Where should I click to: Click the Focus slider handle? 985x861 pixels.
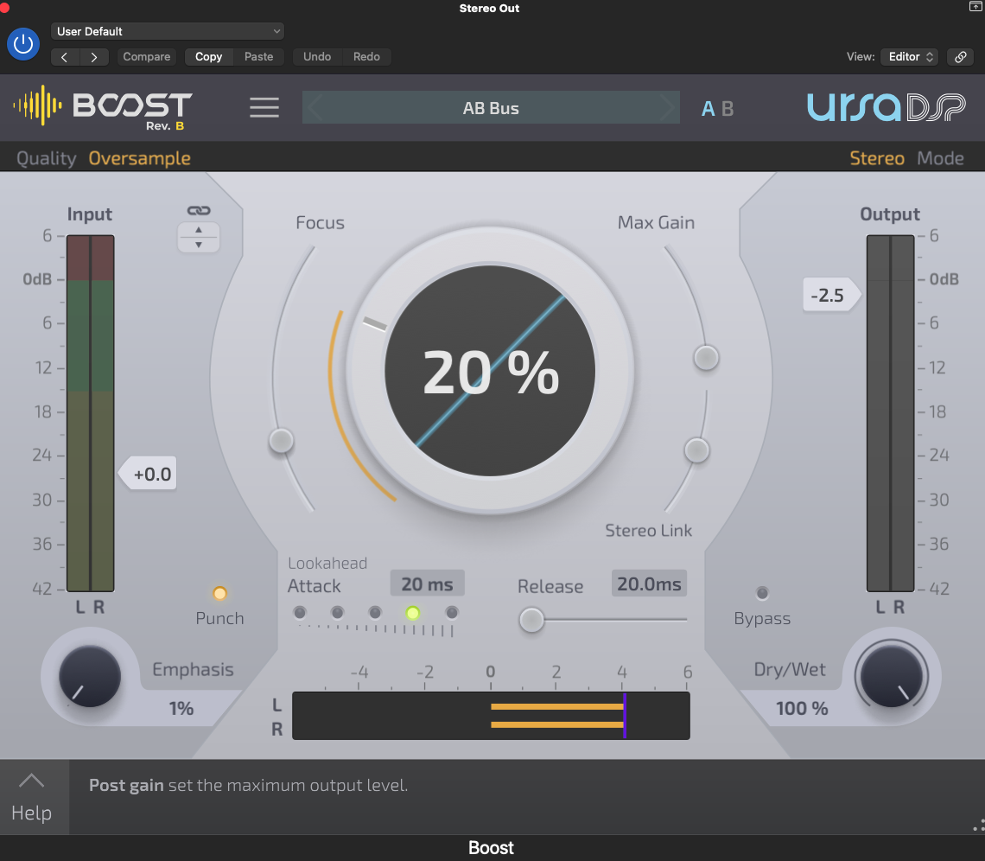tap(281, 441)
